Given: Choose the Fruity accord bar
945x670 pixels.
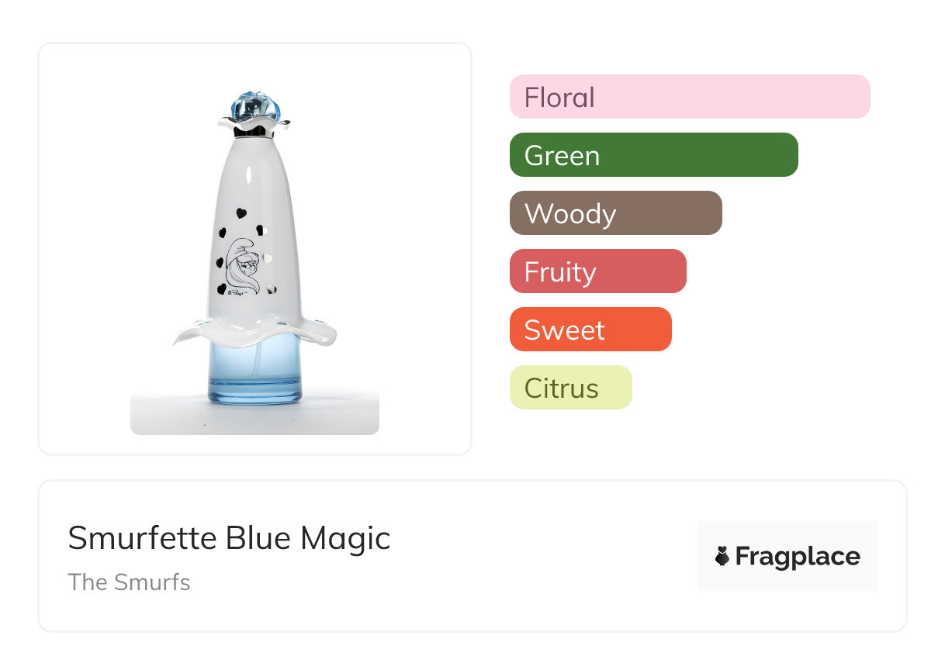Looking at the screenshot, I should pyautogui.click(x=597, y=271).
